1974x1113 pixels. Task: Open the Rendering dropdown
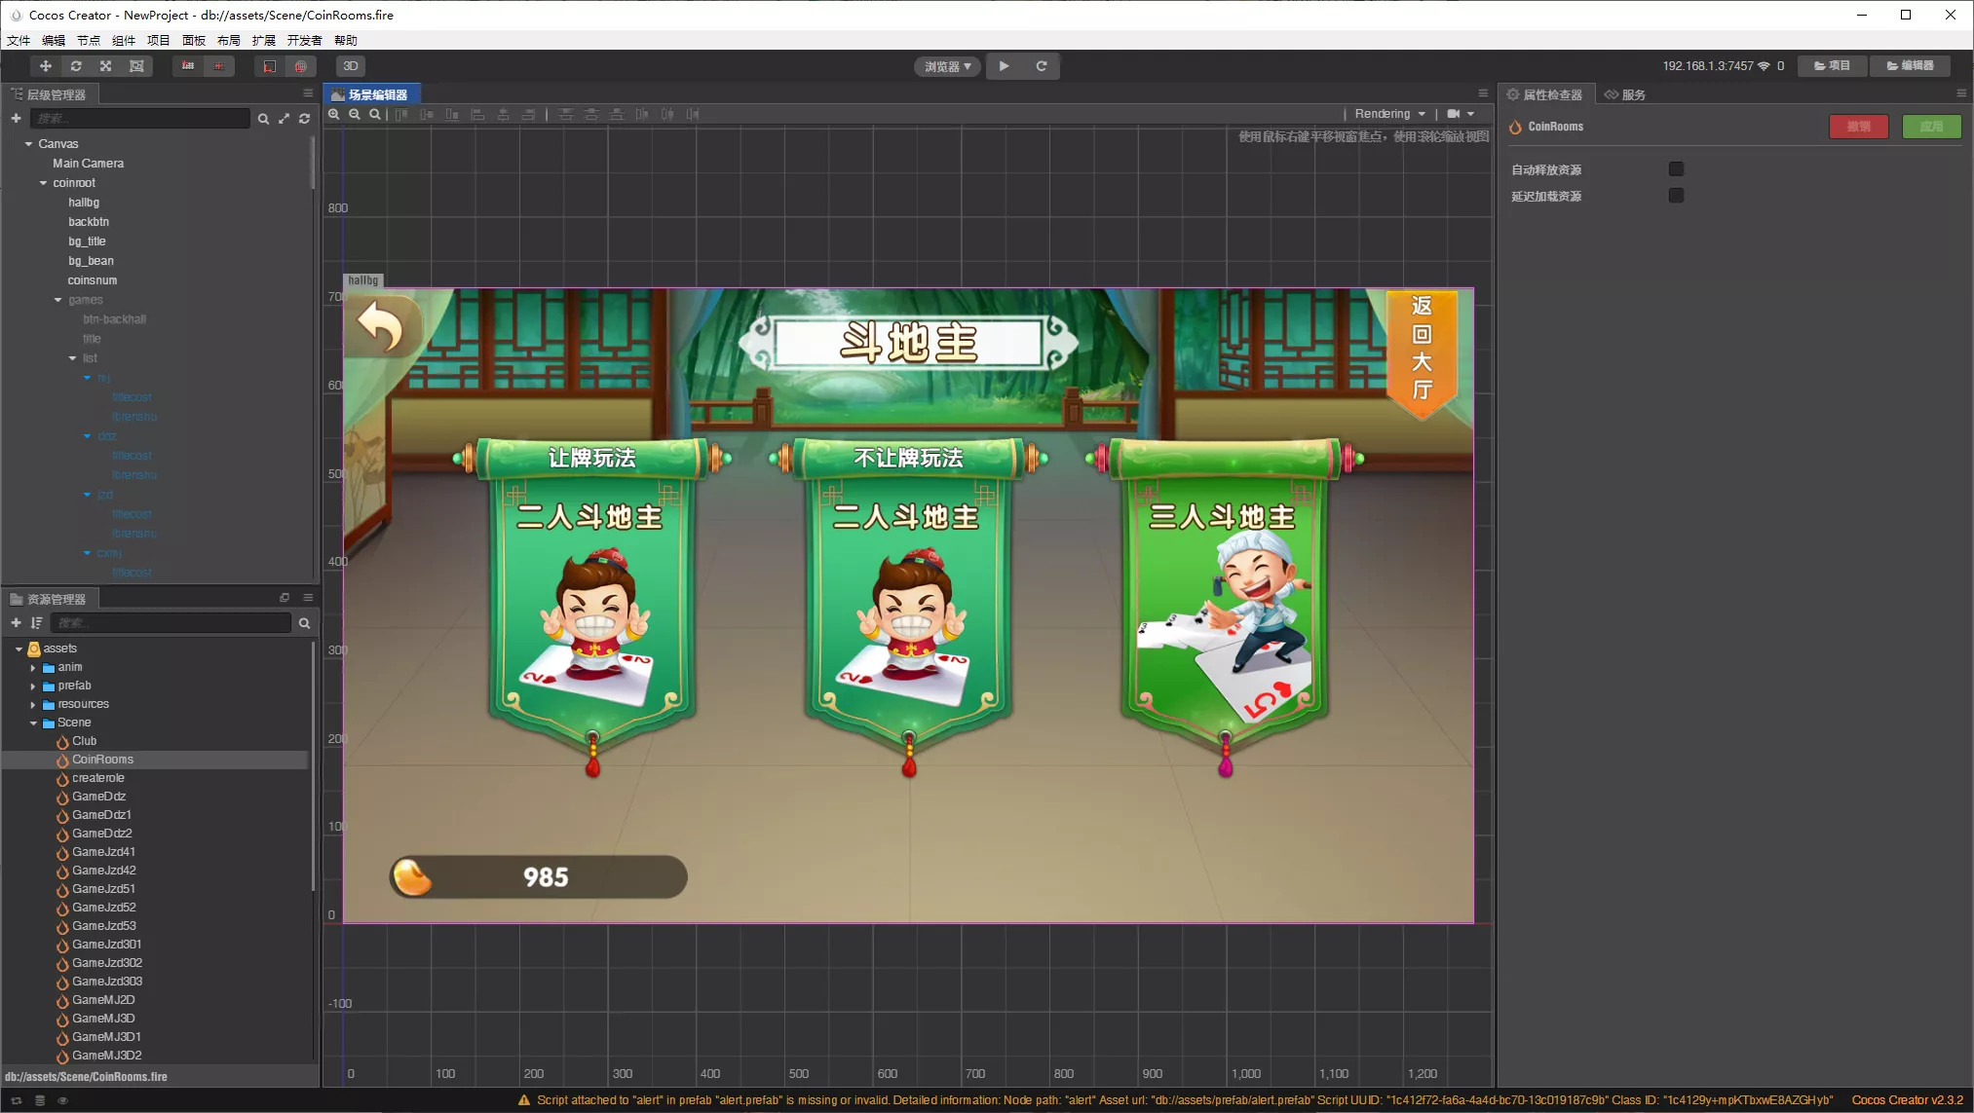point(1388,113)
